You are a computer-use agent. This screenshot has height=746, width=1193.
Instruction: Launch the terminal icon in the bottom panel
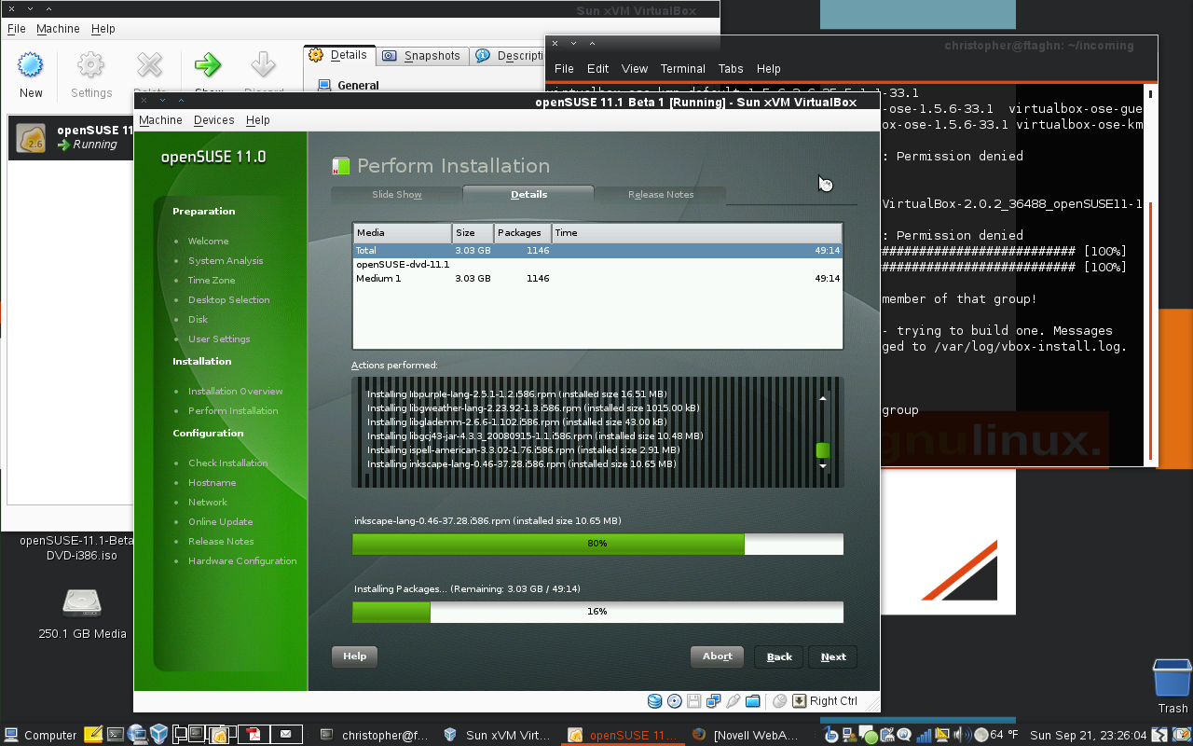116,735
